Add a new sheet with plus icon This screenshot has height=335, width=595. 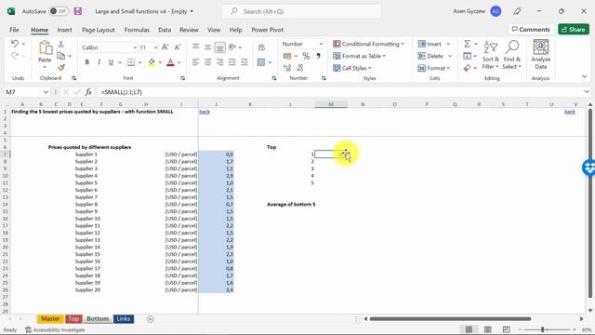point(151,319)
